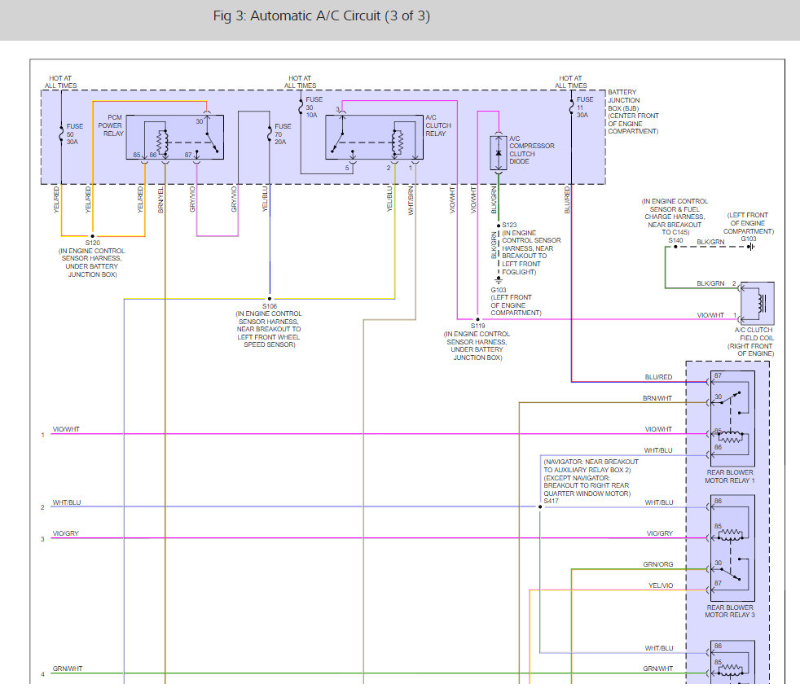
Task: Click the "WHT/BLU" label next to connector 2
Action: [x=67, y=502]
